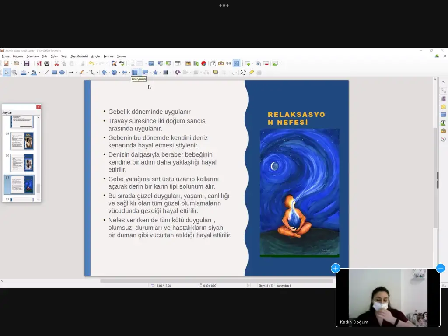
Task: Open the Slayt Gösterisi menu
Action: pyautogui.click(x=79, y=56)
